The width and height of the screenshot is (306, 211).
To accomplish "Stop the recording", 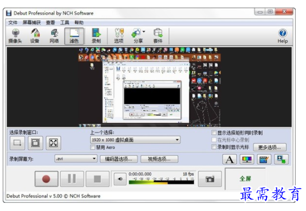I will click(97, 179).
